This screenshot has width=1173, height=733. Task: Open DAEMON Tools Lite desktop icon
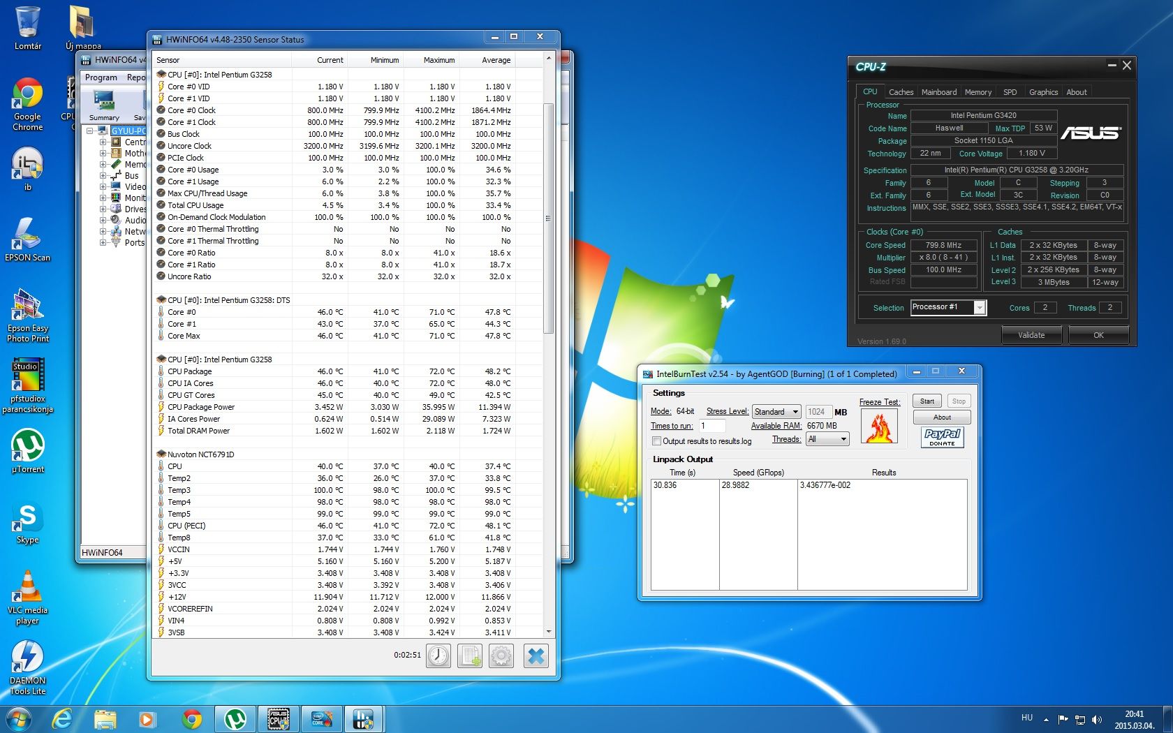point(28,669)
